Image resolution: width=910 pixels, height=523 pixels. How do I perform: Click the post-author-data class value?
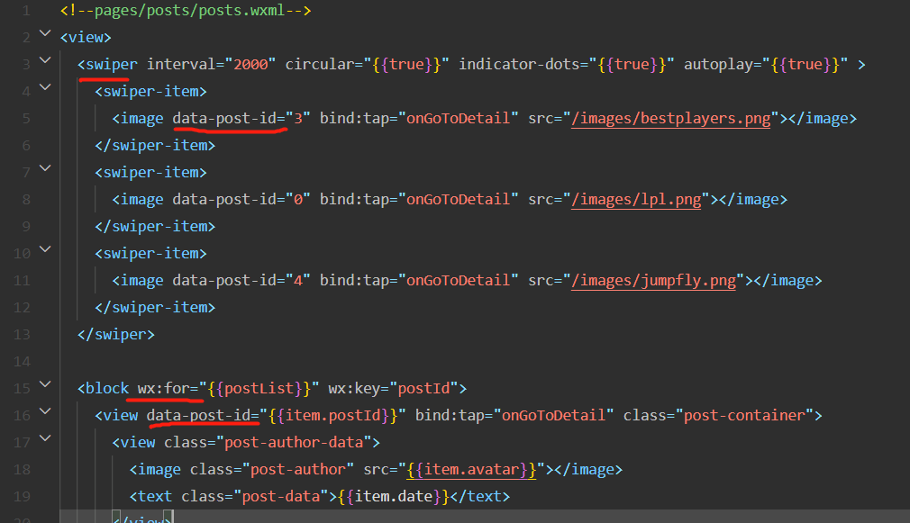pos(294,443)
